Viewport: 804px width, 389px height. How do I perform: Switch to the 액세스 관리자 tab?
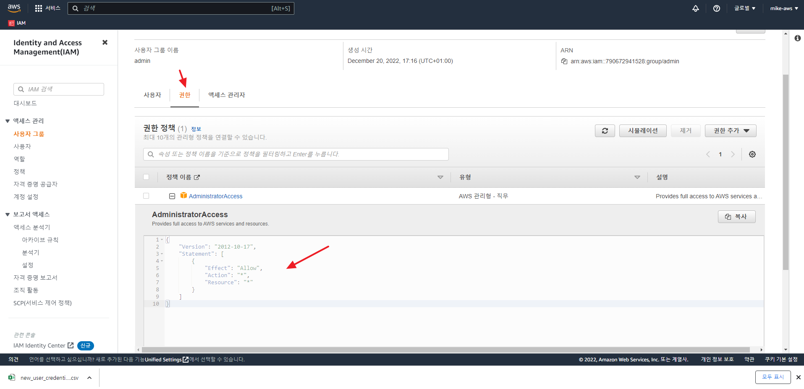227,95
